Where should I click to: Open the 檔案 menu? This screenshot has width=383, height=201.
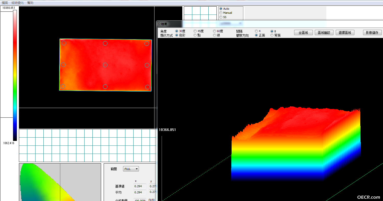tap(5, 3)
